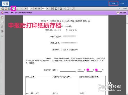Click the end date 2016-12-31
The image size is (128, 95).
(73, 30)
